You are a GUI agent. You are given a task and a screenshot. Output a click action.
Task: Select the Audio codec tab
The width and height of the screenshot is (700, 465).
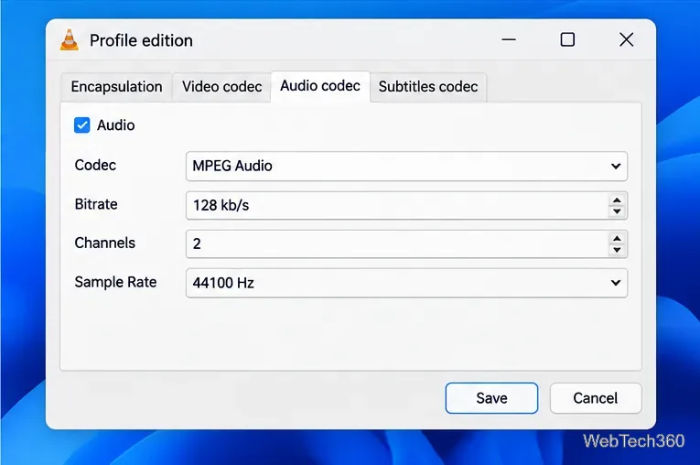[x=320, y=86]
